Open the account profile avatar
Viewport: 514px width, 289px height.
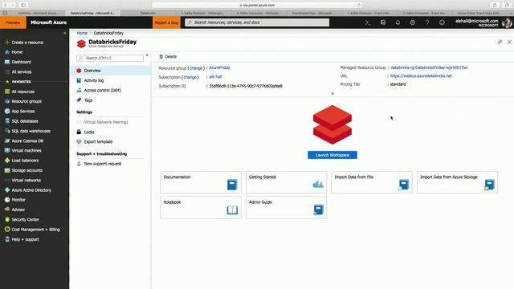point(507,22)
